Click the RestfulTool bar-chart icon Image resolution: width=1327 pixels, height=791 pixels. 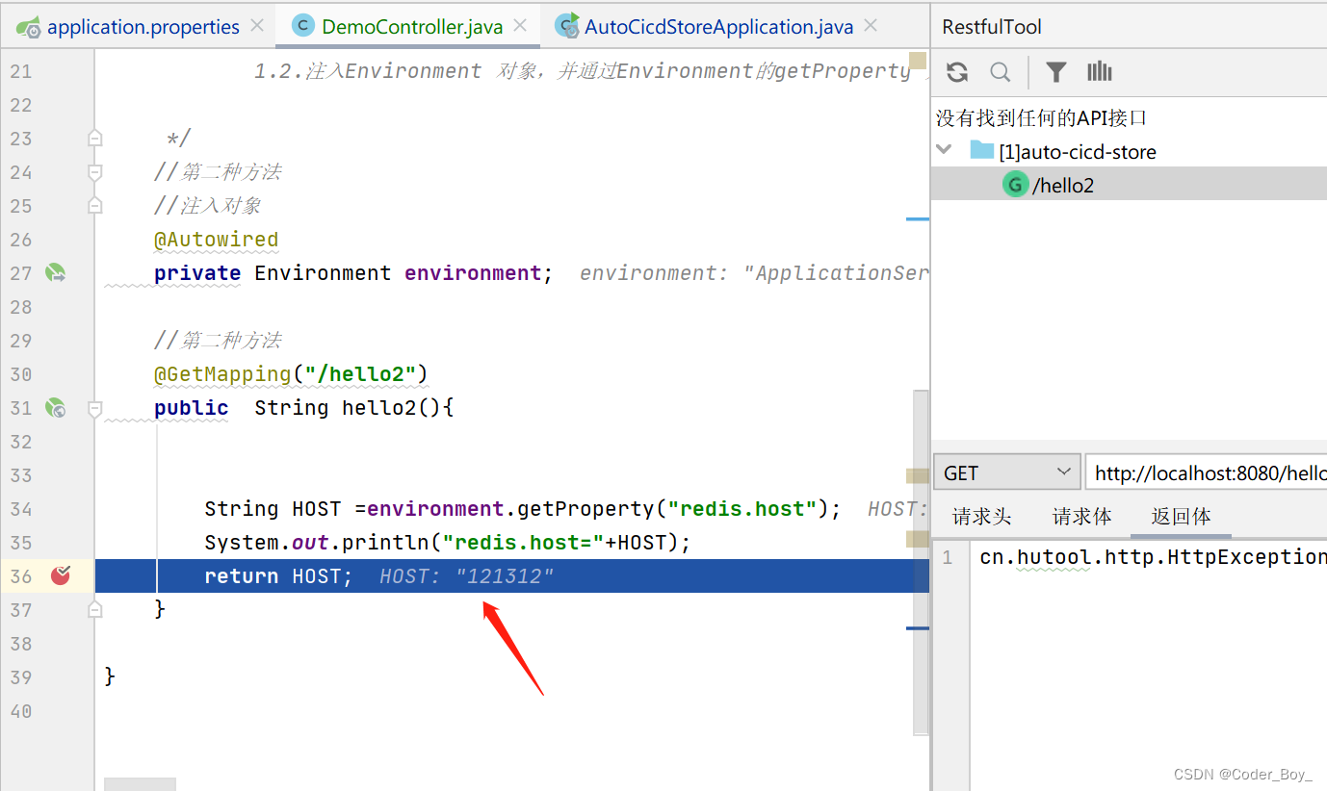(1099, 72)
